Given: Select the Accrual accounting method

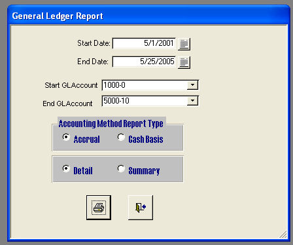Looking at the screenshot, I should tap(66, 138).
